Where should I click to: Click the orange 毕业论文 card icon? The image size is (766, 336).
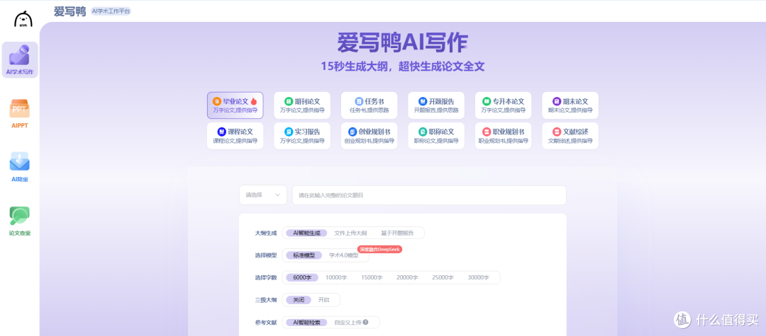pyautogui.click(x=216, y=101)
